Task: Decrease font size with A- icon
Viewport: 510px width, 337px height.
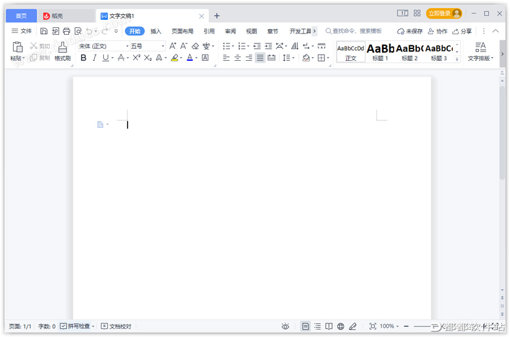Action: [x=183, y=46]
